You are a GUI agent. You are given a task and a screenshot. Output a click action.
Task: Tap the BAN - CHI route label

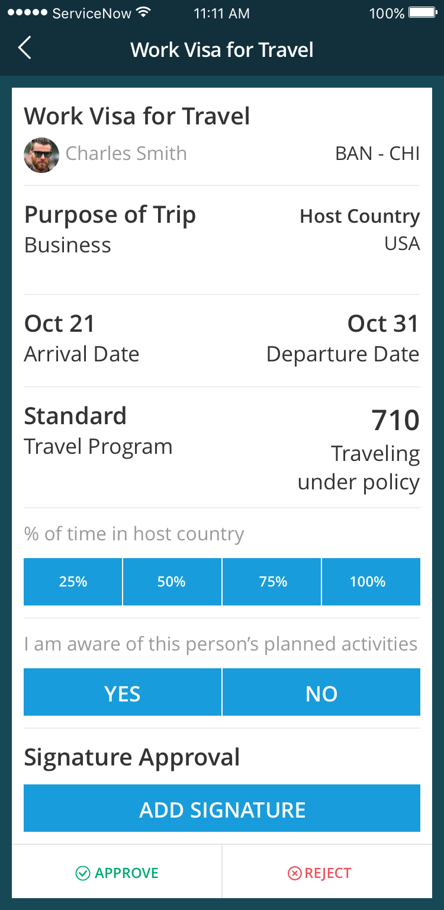pos(377,154)
